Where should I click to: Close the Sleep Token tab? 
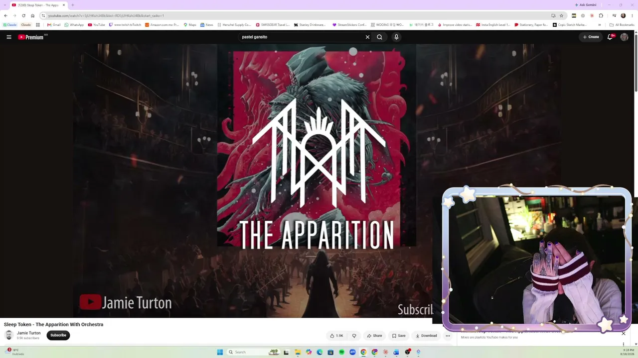tap(64, 5)
